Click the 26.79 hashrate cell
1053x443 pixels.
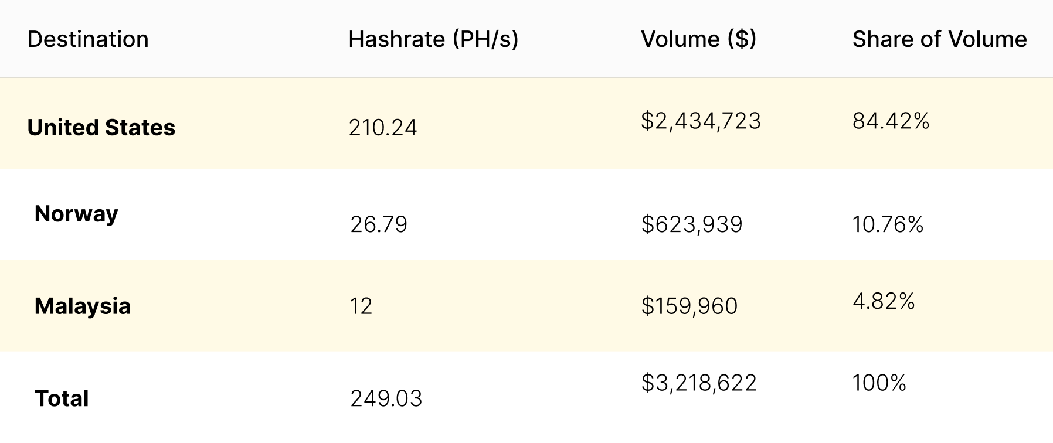pos(379,224)
